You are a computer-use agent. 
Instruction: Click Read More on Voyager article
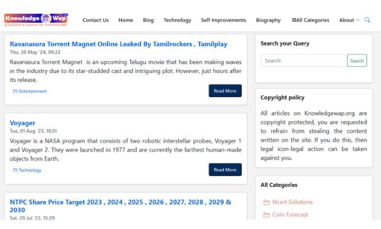(x=225, y=170)
